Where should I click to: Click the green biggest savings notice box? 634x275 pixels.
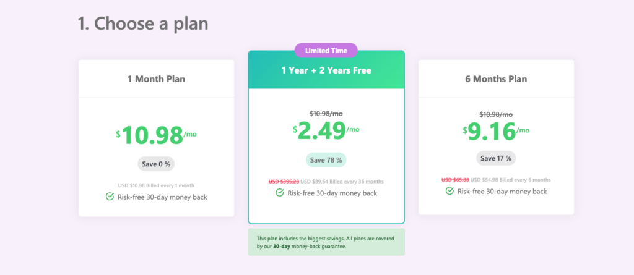click(x=326, y=242)
